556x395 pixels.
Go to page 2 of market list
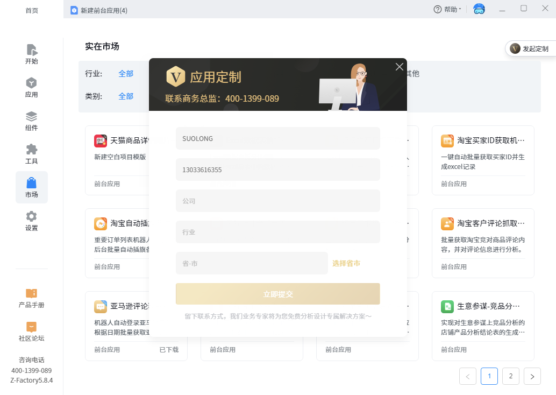(x=510, y=377)
